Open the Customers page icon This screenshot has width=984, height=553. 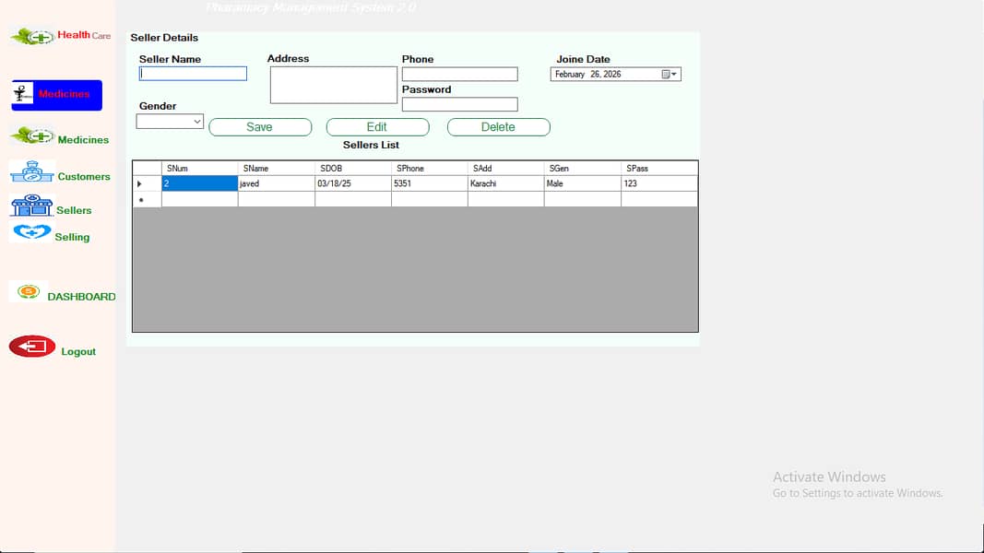click(31, 172)
